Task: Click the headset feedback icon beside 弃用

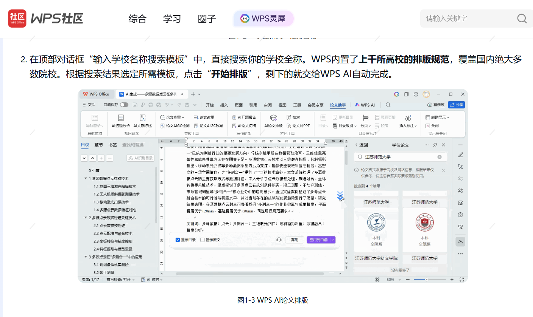Action: click(279, 240)
